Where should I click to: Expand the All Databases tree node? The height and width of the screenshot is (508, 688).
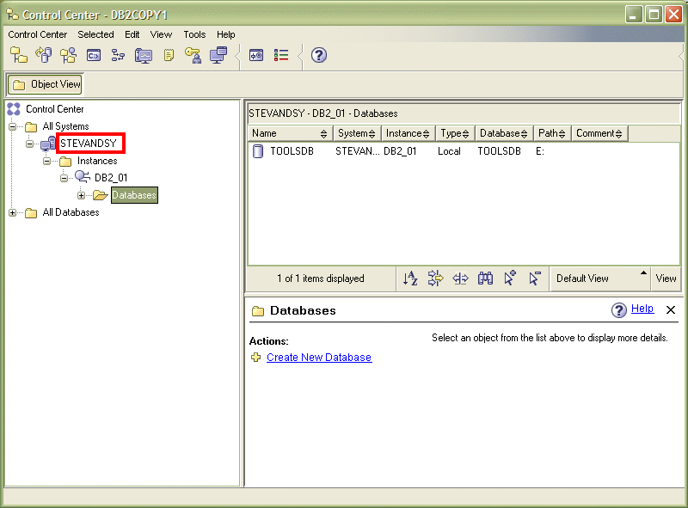point(12,213)
